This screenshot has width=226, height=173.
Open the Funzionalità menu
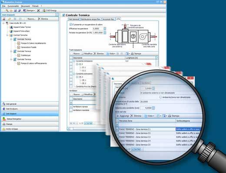point(13,6)
